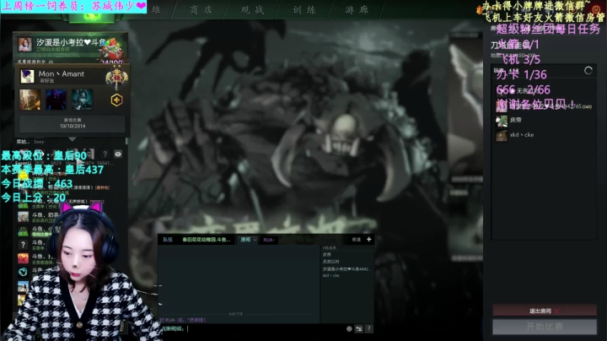Click 庆帝 player row in lobby list
607x341 pixels.
(x=544, y=121)
